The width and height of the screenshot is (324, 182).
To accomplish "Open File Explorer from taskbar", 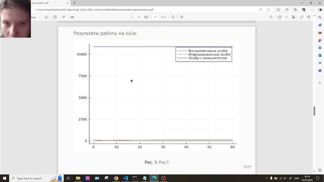I will click(78, 178).
